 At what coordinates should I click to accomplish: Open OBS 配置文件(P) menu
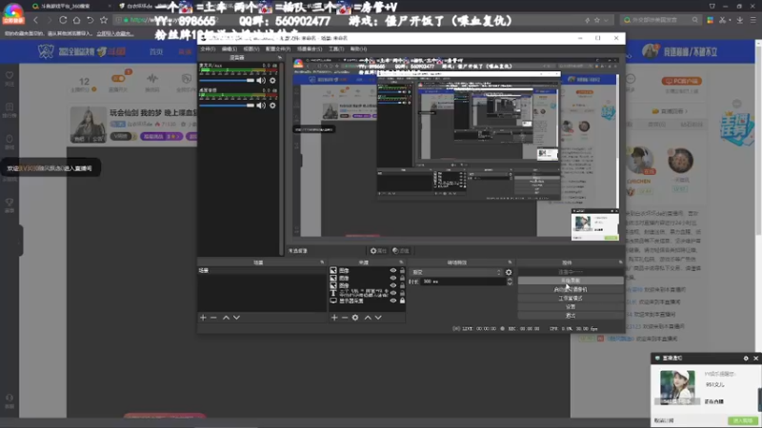(x=278, y=49)
